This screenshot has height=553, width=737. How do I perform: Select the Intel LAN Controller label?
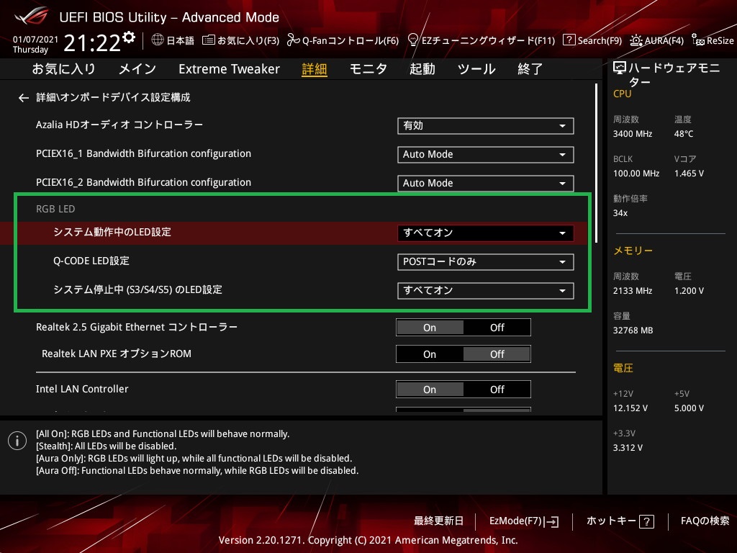pos(82,390)
